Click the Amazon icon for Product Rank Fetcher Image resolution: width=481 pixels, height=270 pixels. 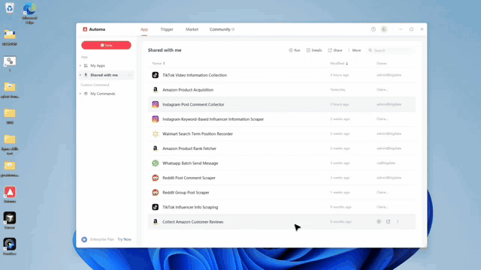pyautogui.click(x=156, y=148)
